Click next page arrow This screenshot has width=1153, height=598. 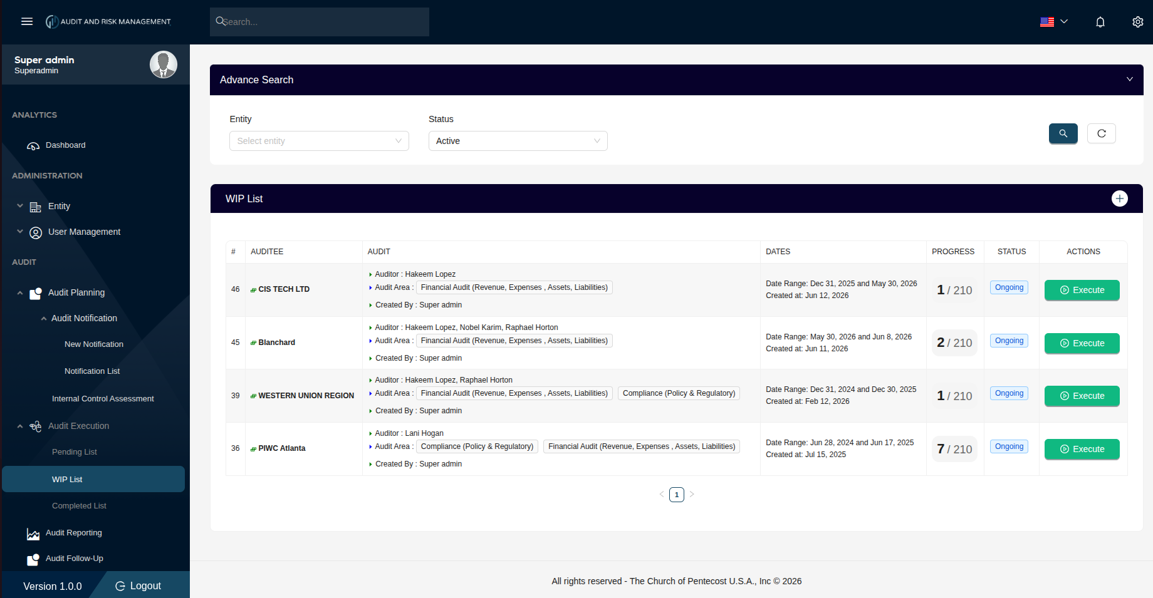pyautogui.click(x=692, y=494)
